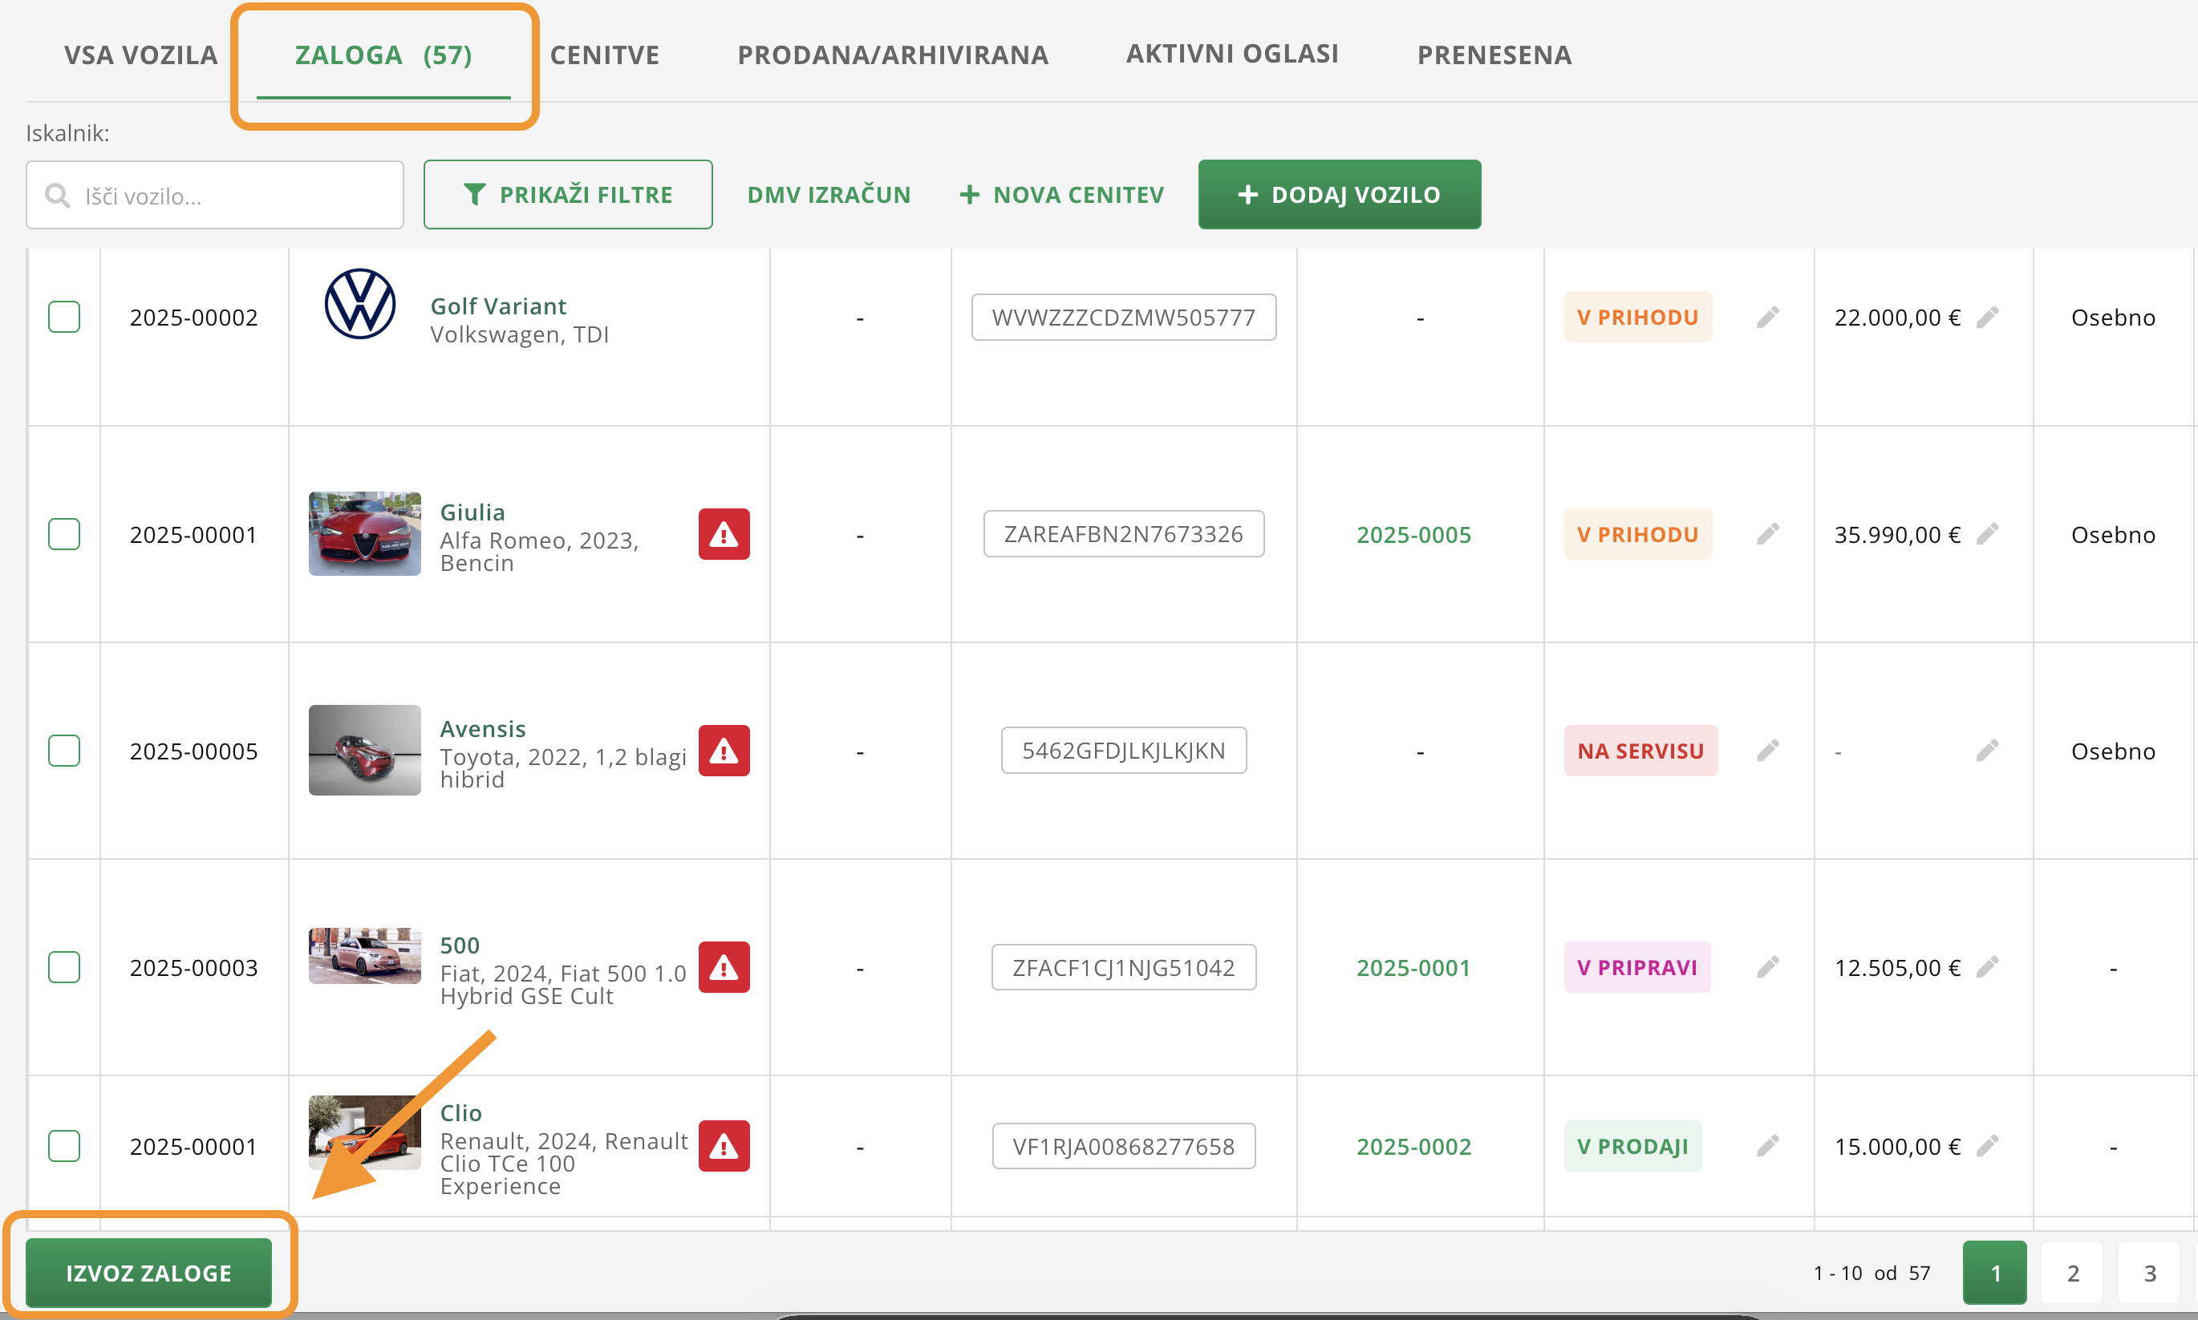The width and height of the screenshot is (2198, 1320).
Task: Click the warning icon next to Avensis
Action: click(724, 751)
